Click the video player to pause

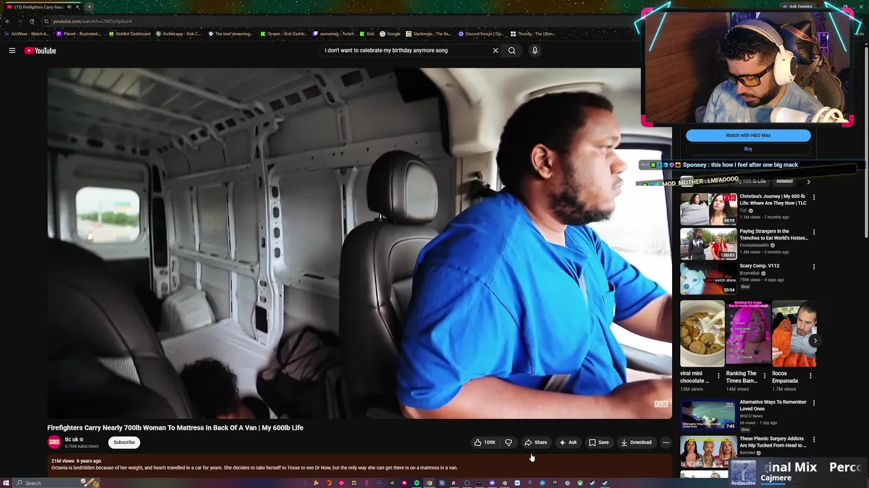click(x=360, y=243)
